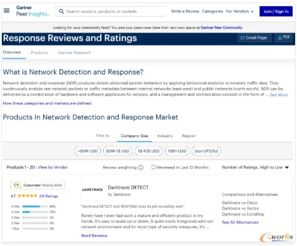Click the 'Competitors and Alternatives' heading
Image resolution: width=297 pixels, height=246 pixels.
click(x=250, y=194)
